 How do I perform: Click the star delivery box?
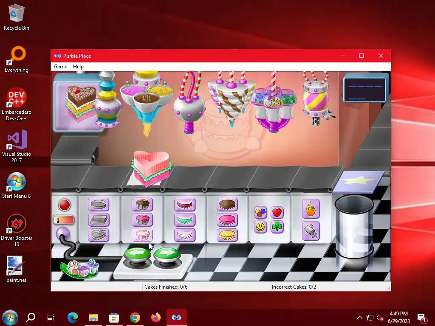click(x=359, y=182)
